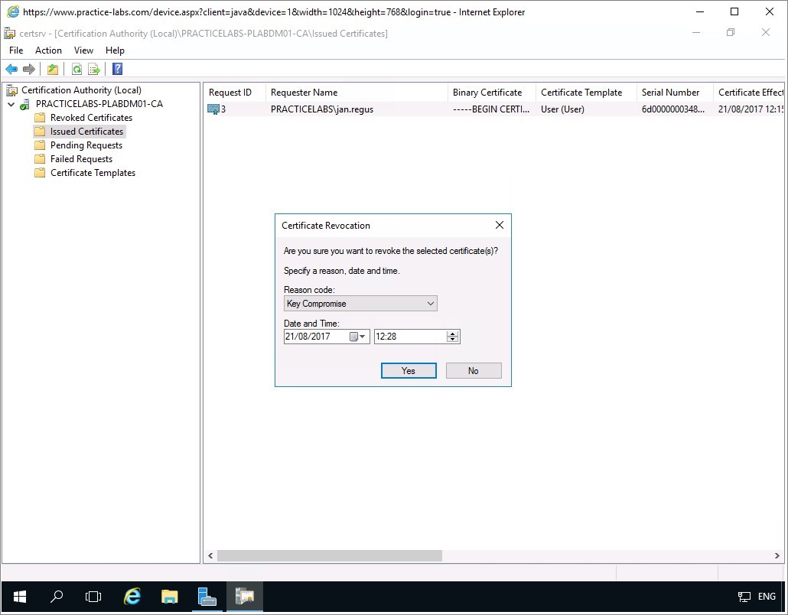788x615 pixels.
Task: Open the Help toolbar icon
Action: 118,69
